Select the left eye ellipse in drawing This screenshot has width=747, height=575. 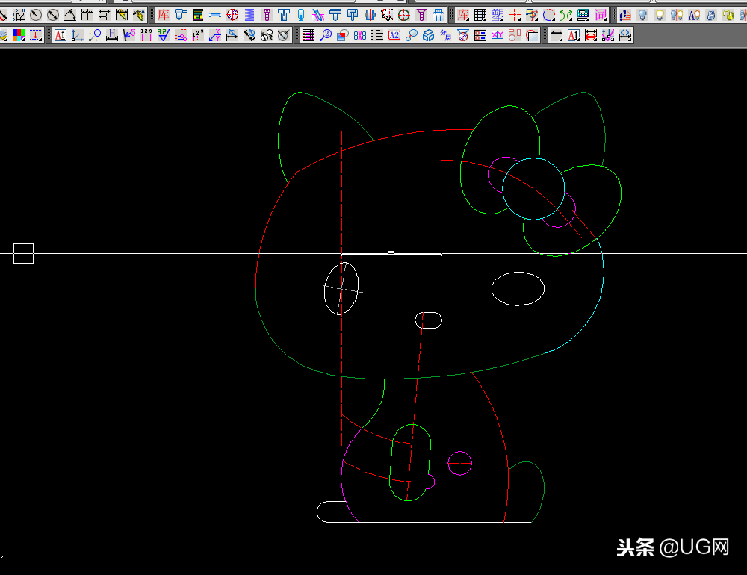(x=341, y=289)
